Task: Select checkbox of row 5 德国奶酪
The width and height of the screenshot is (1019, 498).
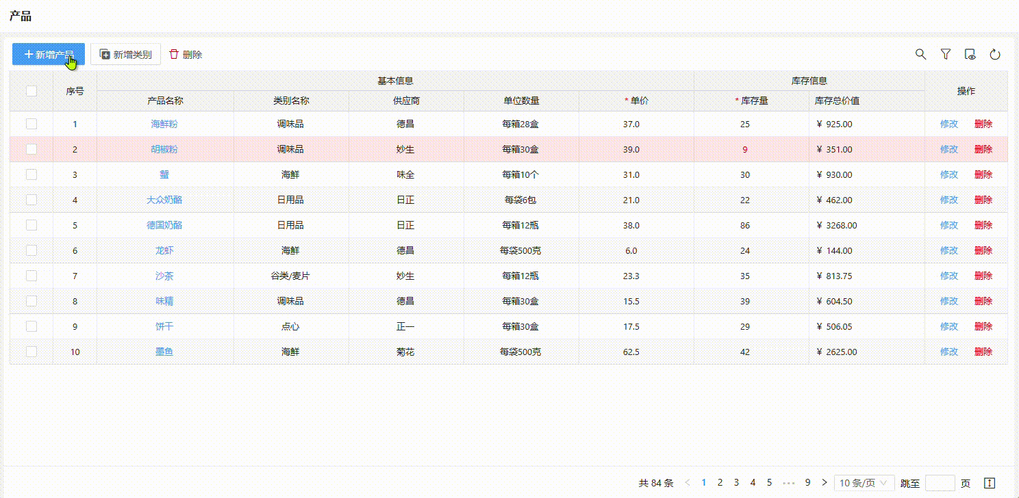Action: coord(32,225)
